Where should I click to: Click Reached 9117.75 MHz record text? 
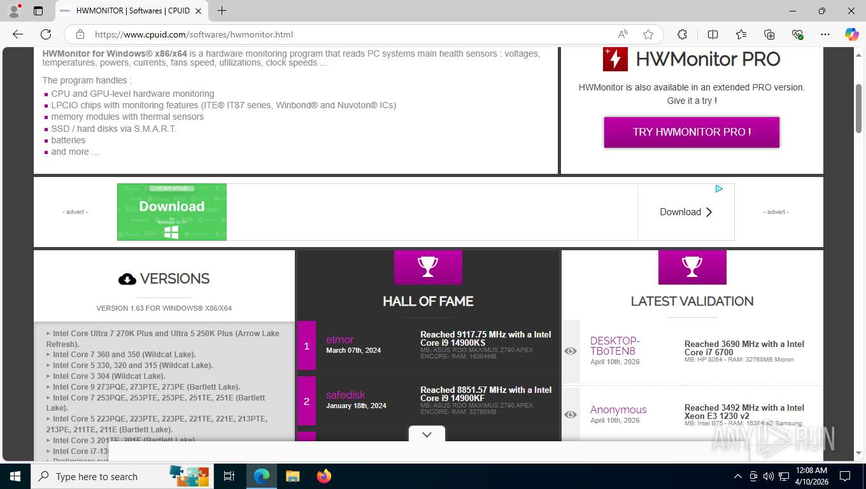pos(486,339)
